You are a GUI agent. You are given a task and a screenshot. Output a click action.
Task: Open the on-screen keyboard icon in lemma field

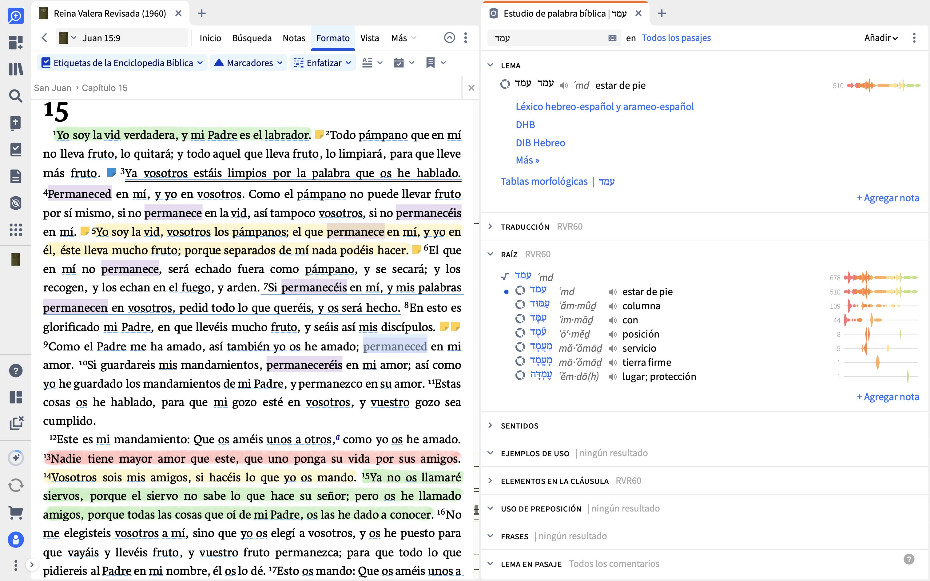pos(613,38)
